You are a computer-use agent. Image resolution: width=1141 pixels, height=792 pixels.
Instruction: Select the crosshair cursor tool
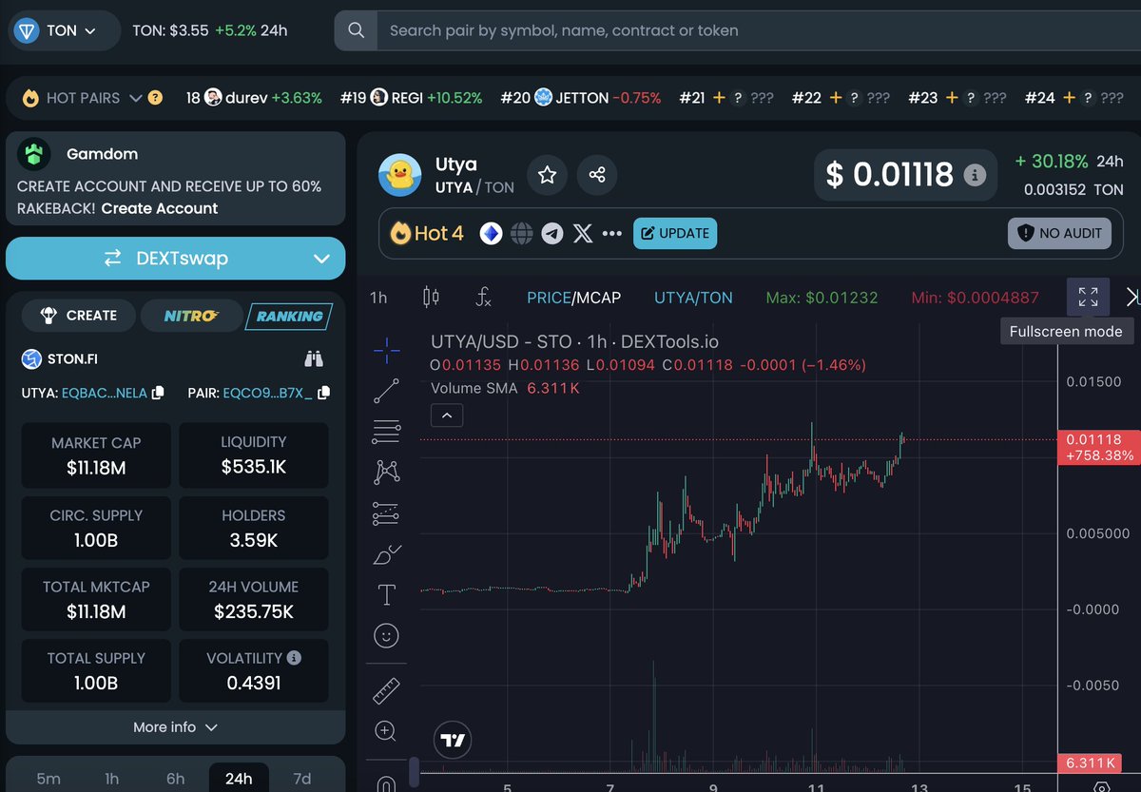[386, 352]
